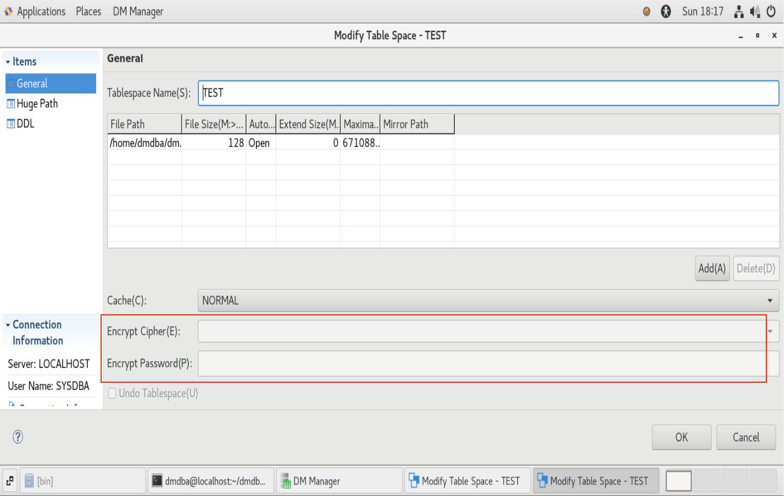This screenshot has height=496, width=784.
Task: Click the User Name: SYSDBA entry
Action: 49,386
